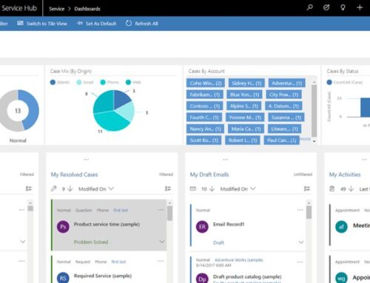Open Service in breadcrumb
The height and width of the screenshot is (283, 370).
pos(56,9)
